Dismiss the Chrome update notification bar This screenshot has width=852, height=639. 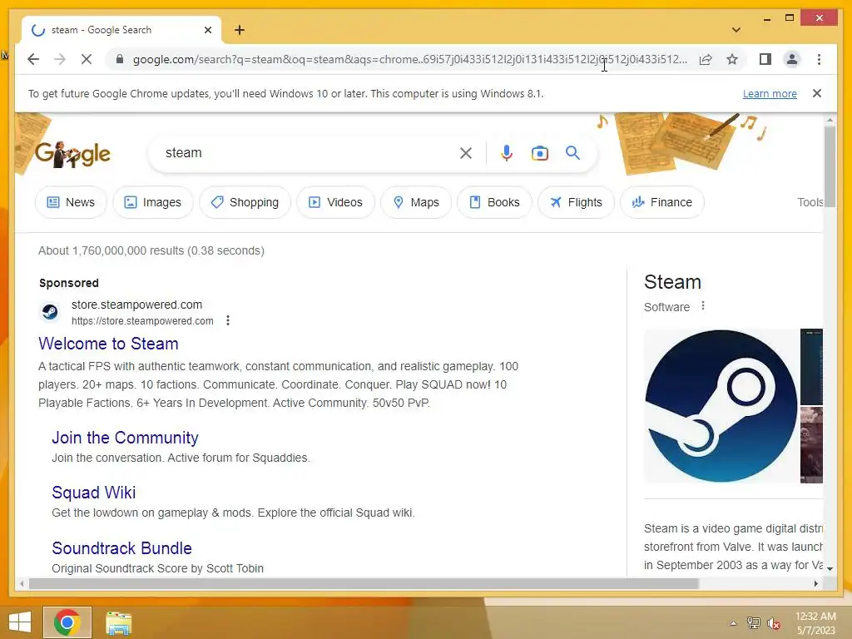[x=817, y=93]
